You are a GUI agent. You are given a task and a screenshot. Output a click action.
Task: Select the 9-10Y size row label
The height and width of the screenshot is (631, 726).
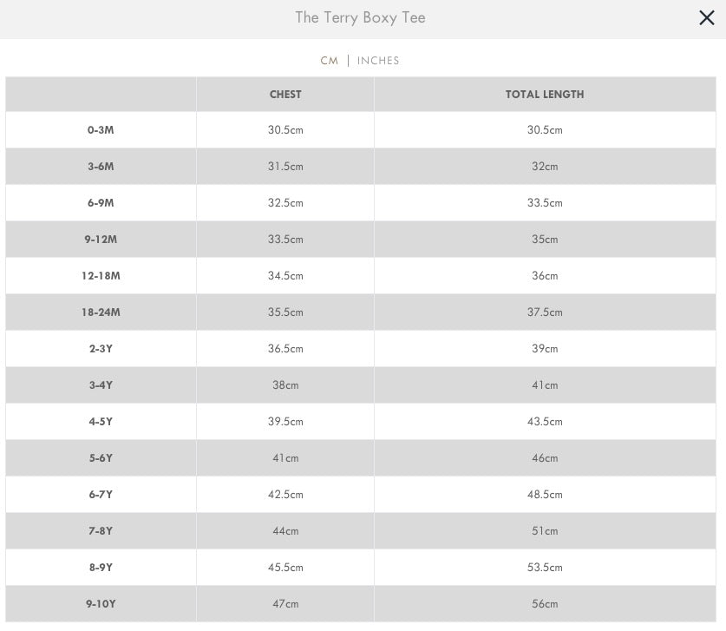(101, 604)
